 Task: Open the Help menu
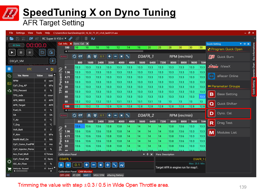click(x=47, y=33)
